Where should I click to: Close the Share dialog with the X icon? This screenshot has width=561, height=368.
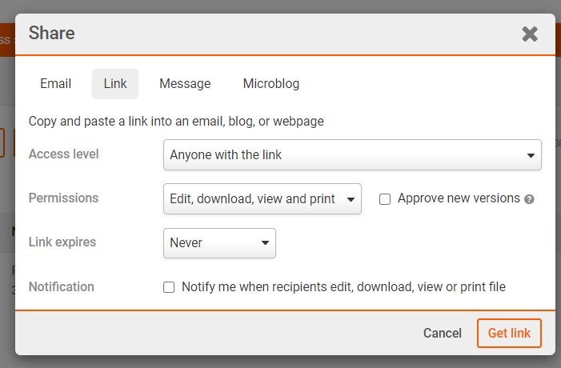[x=529, y=34]
